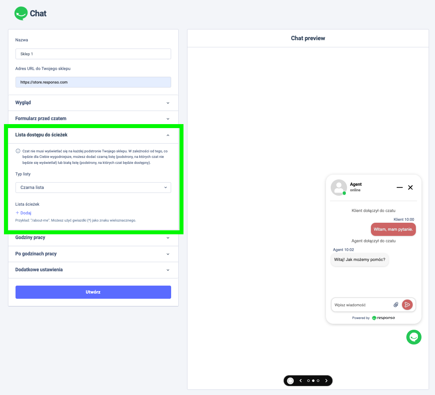This screenshot has width=435, height=395.
Task: Click the green chat launcher bubble
Action: [414, 337]
